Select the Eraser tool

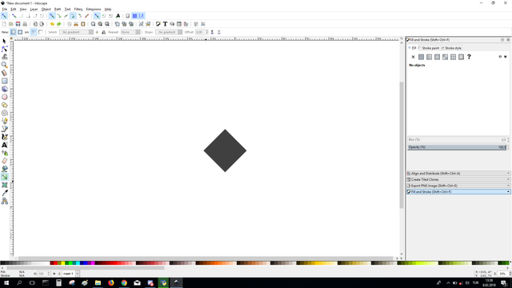4,161
